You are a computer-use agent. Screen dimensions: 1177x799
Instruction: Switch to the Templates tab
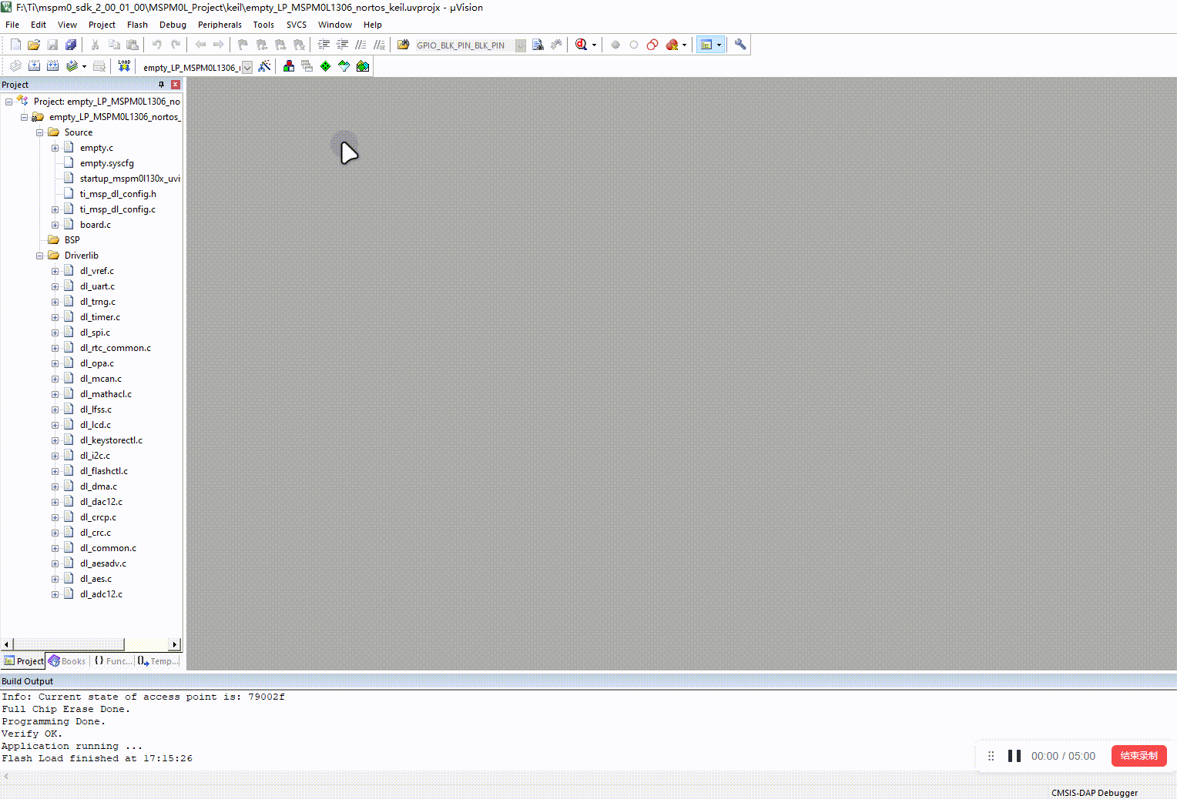[x=158, y=661]
